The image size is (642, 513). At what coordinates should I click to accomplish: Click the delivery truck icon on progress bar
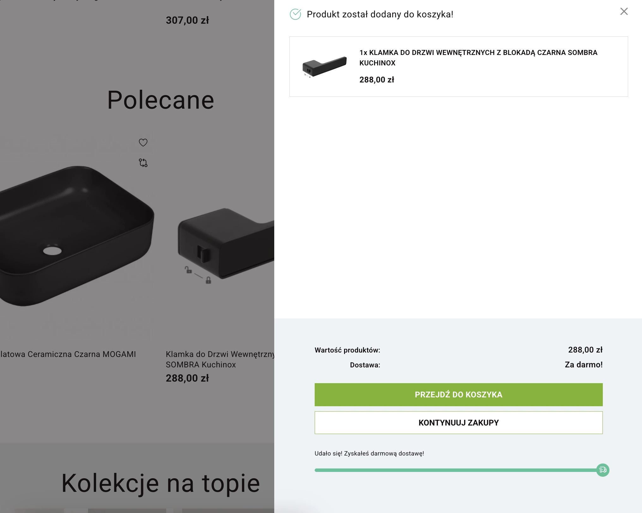click(603, 470)
